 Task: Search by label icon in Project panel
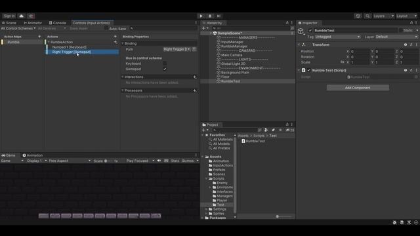[x=273, y=130]
